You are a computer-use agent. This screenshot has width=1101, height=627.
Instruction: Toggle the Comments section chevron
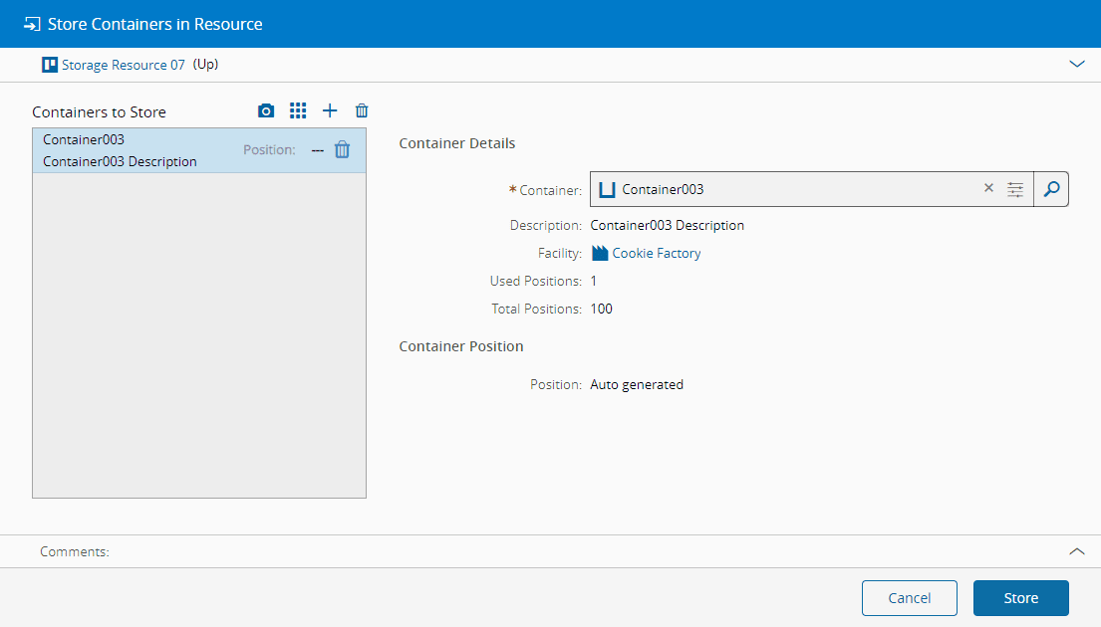[x=1076, y=550]
